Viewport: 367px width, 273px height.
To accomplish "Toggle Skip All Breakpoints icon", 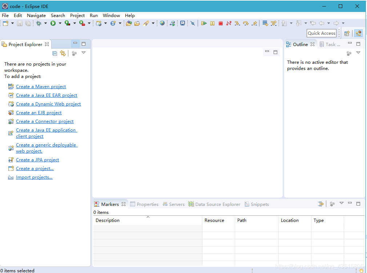I will coord(193,23).
